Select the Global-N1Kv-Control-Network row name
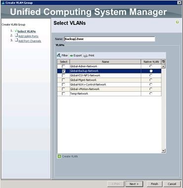 click(x=88, y=84)
